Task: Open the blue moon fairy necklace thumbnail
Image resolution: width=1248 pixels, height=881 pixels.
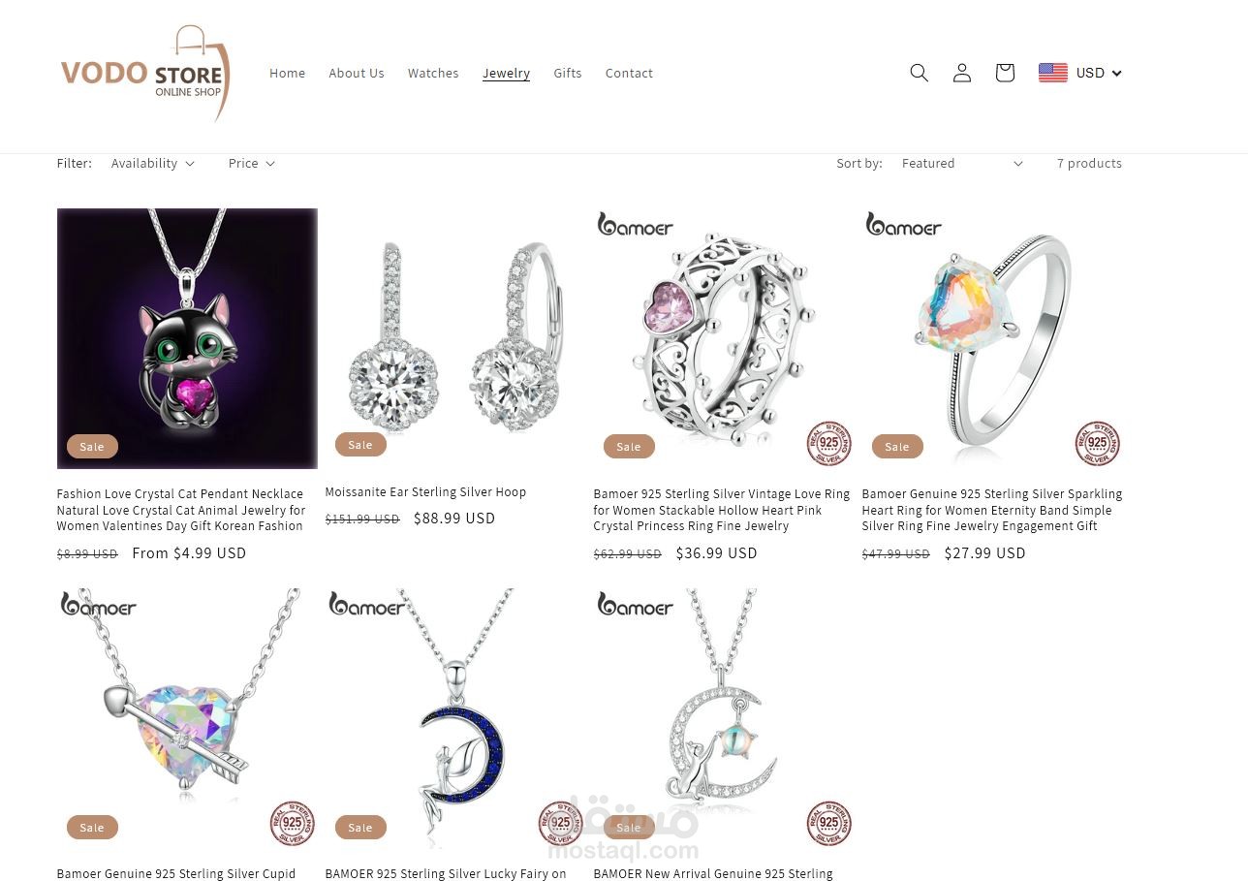Action: [455, 719]
